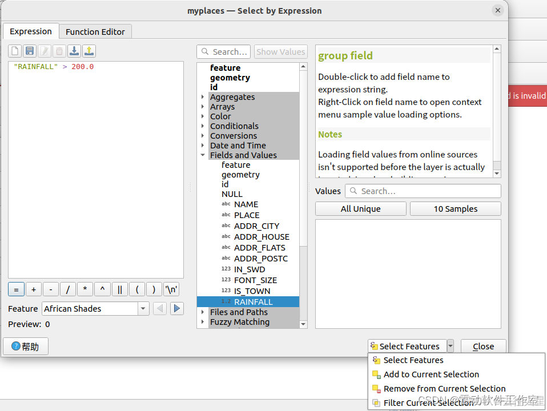Insert the power caret operator
The image size is (547, 411).
pos(103,289)
